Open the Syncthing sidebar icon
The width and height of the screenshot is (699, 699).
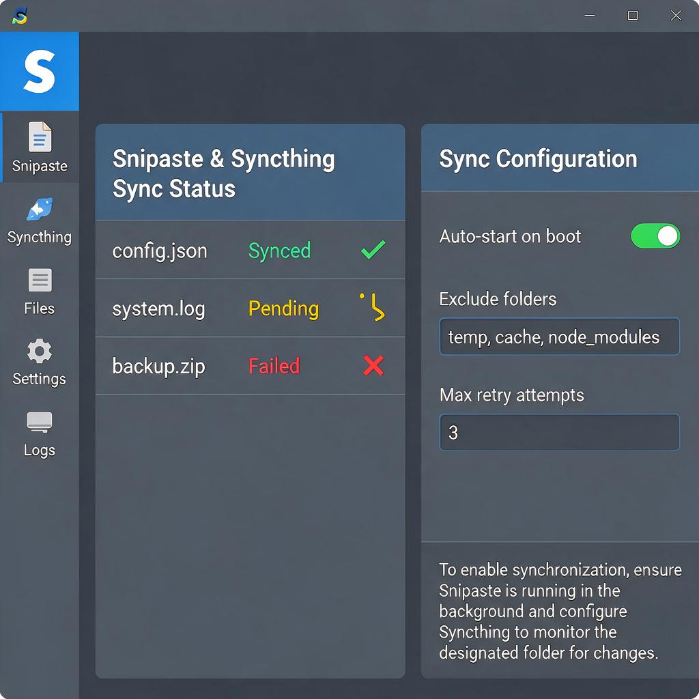(40, 209)
